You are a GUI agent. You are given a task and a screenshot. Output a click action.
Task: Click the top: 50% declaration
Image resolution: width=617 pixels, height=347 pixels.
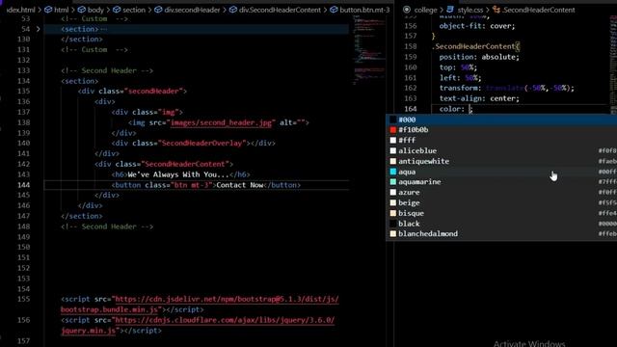click(458, 67)
